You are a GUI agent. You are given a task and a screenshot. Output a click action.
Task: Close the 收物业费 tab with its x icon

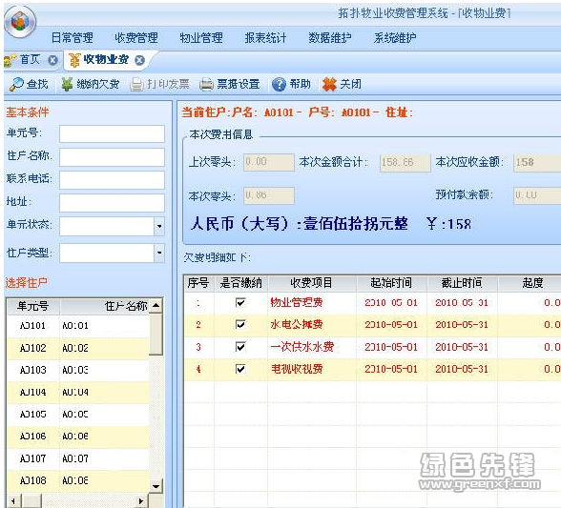pyautogui.click(x=139, y=60)
